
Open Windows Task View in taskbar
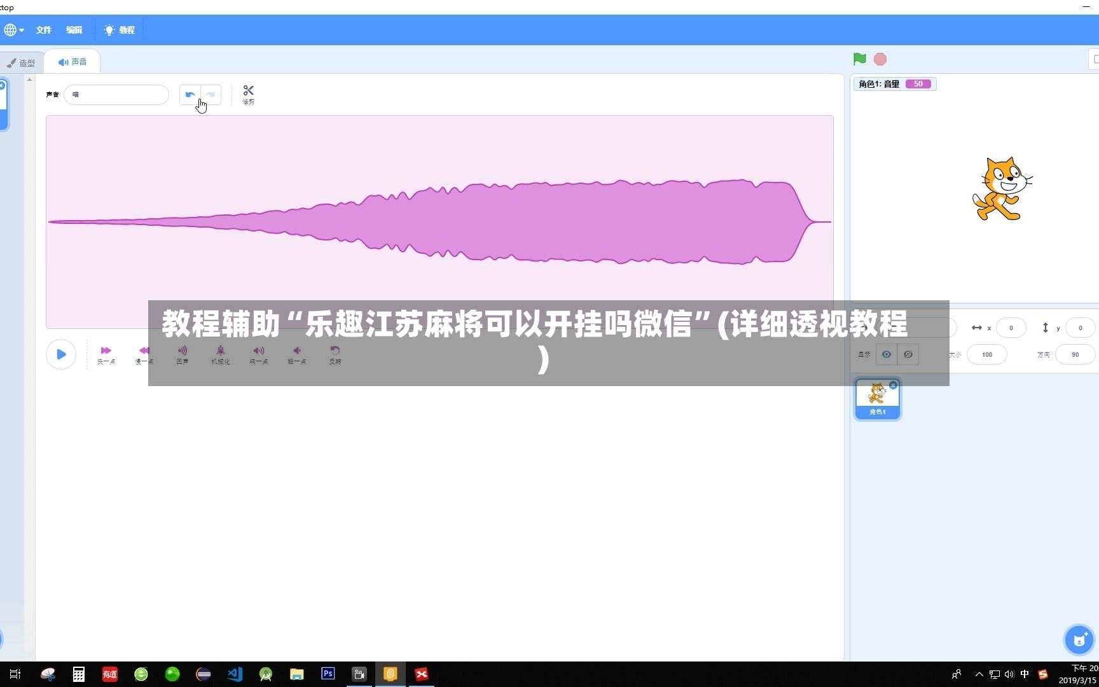[15, 674]
